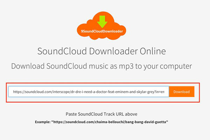Click the Paste SoundCloud Track URL above hint

pyautogui.click(x=101, y=114)
